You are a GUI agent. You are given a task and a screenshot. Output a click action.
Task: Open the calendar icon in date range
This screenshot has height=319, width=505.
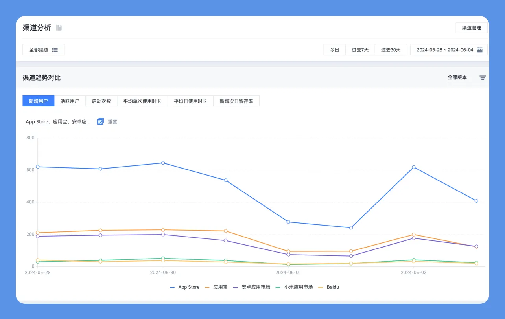[x=479, y=49]
